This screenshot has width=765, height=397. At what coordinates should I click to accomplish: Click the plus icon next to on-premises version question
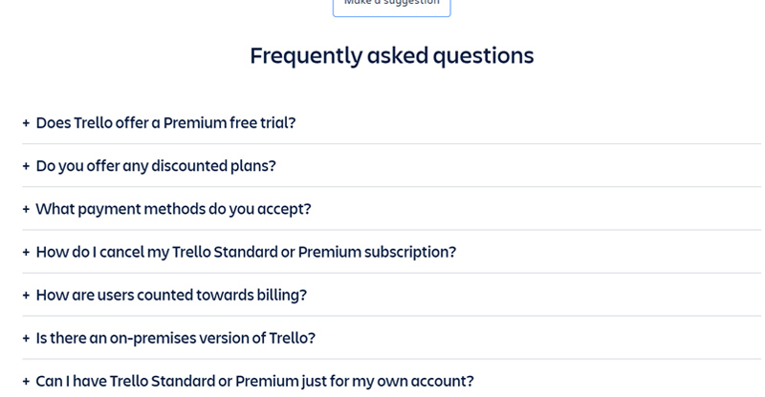coord(26,338)
